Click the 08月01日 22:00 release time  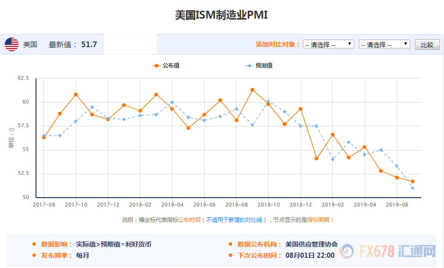coord(310,255)
